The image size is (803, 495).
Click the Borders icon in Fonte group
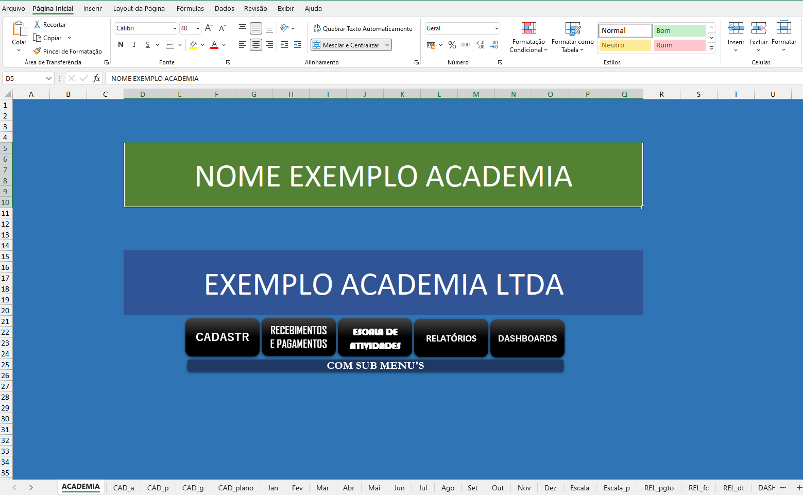tap(170, 45)
